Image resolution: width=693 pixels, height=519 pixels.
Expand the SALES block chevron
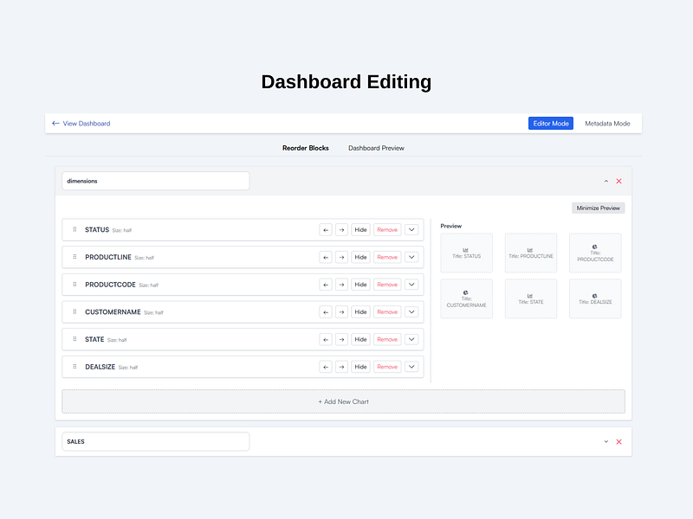606,441
